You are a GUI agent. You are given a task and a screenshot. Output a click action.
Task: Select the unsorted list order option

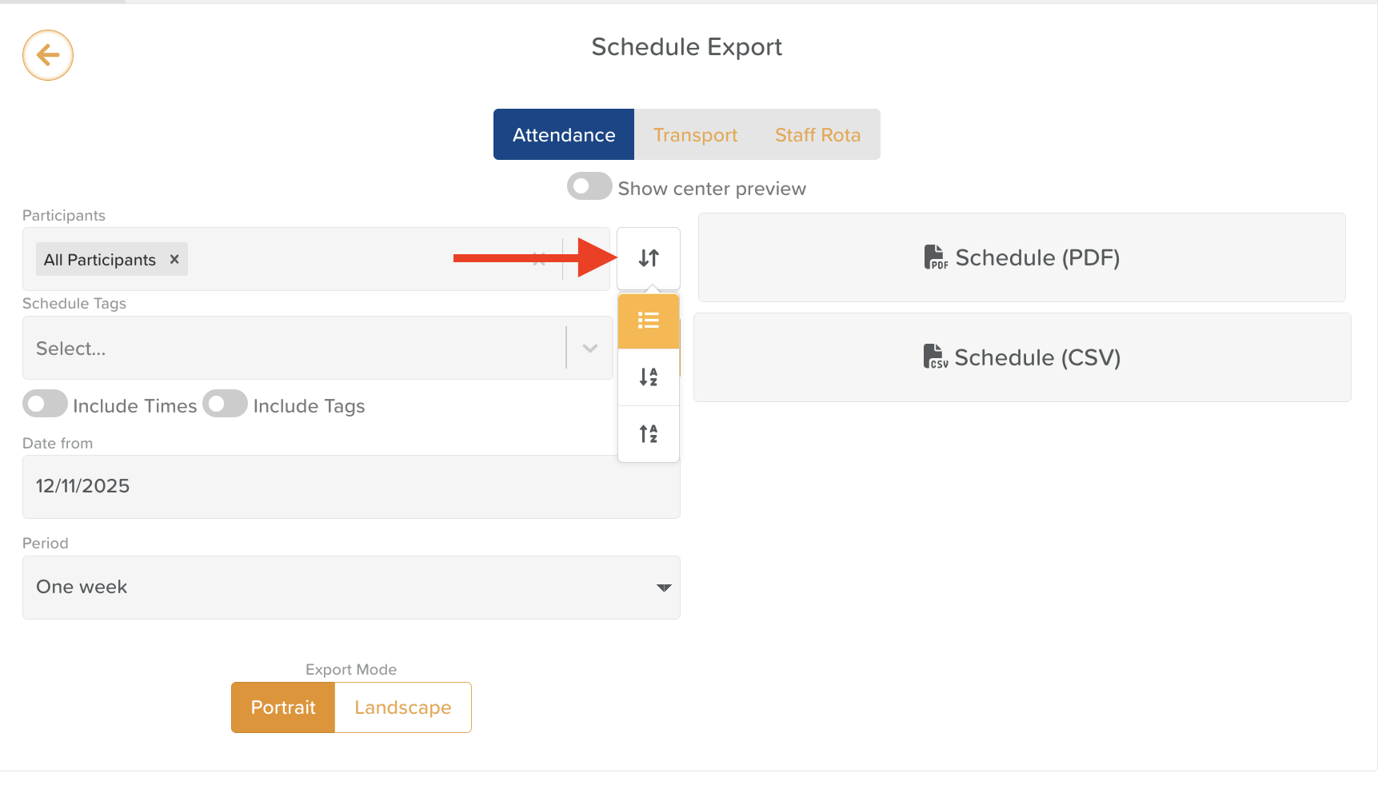(x=649, y=321)
